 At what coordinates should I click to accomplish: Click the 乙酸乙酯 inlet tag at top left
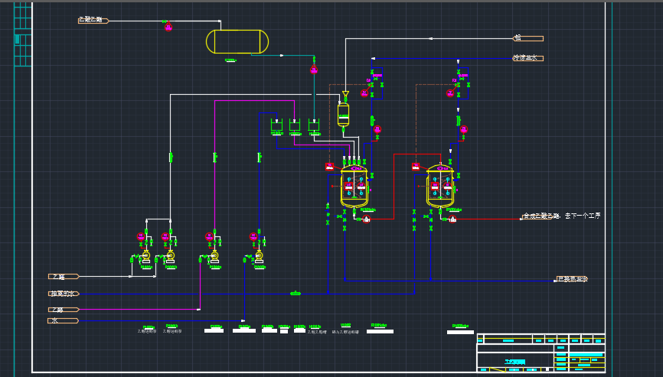[x=93, y=20]
